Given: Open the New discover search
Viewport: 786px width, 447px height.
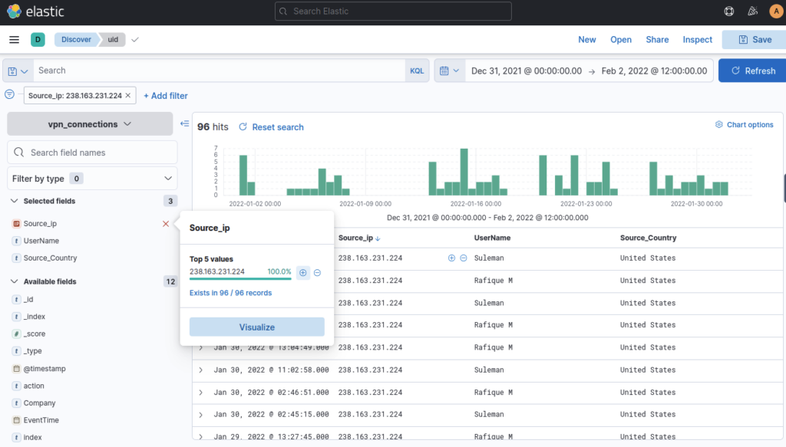Looking at the screenshot, I should pos(587,40).
